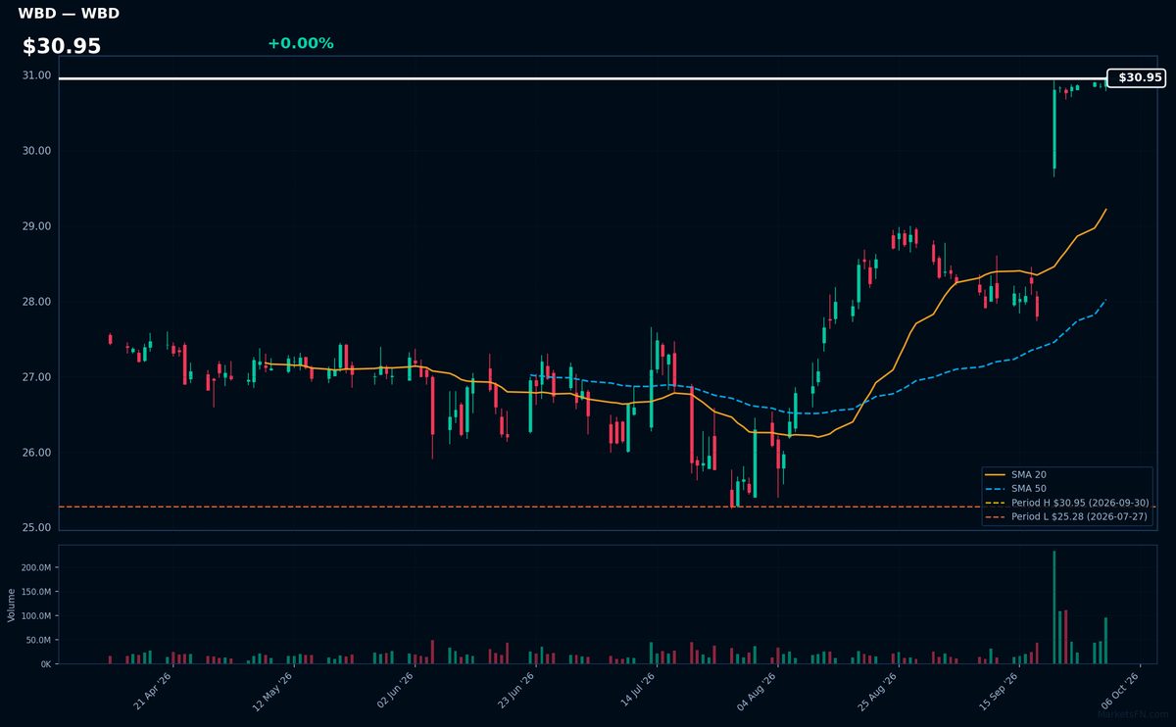Click the 02 Jun '26 date label
The image size is (1176, 727).
(x=397, y=690)
